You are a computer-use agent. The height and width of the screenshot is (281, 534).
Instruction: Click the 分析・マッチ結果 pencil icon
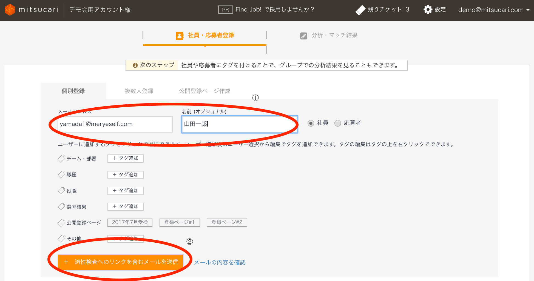coord(304,36)
